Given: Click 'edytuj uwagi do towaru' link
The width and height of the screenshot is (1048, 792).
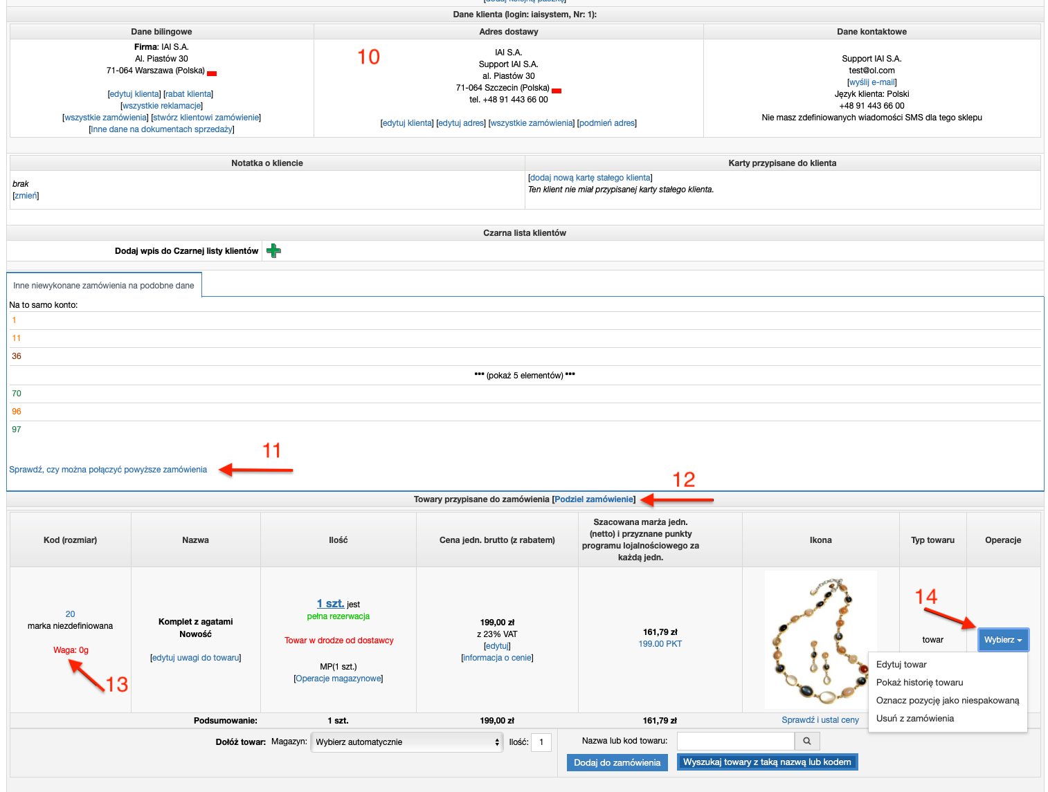Looking at the screenshot, I should [195, 658].
